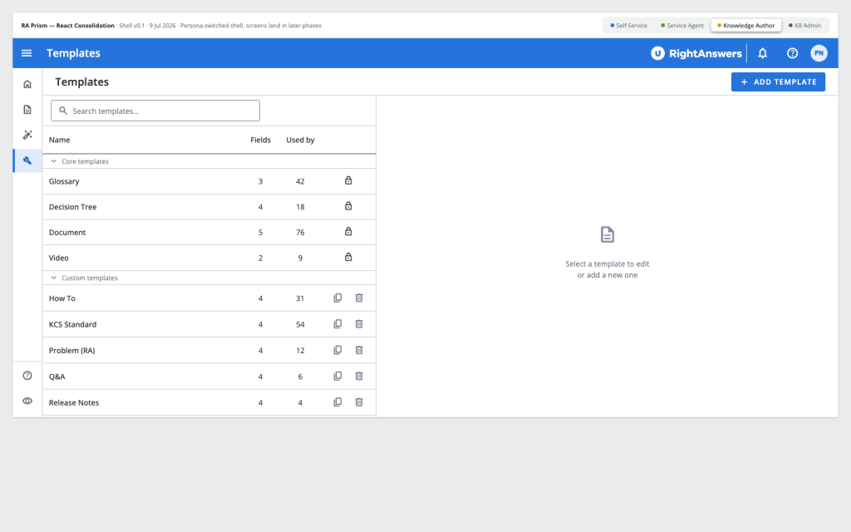Click the lock icon for Glossary
Screen dimensions: 851x532
coord(348,180)
